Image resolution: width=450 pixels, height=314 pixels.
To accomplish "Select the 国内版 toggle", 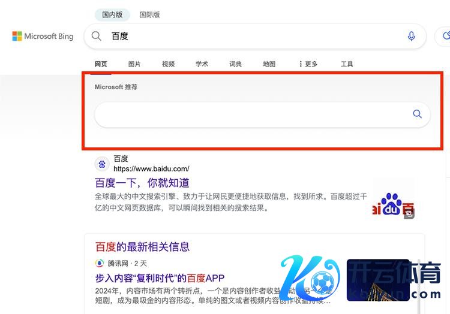I will tap(113, 14).
